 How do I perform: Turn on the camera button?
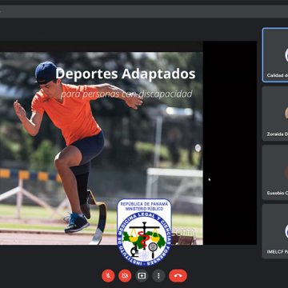tap(125, 276)
